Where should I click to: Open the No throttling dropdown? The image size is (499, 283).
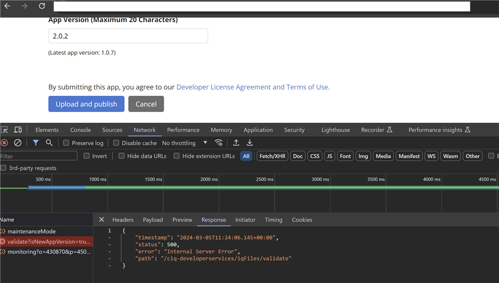185,143
